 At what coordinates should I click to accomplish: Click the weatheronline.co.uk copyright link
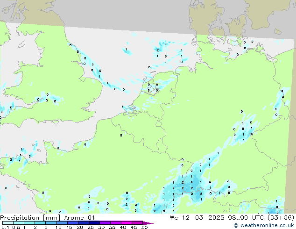tap(264, 225)
